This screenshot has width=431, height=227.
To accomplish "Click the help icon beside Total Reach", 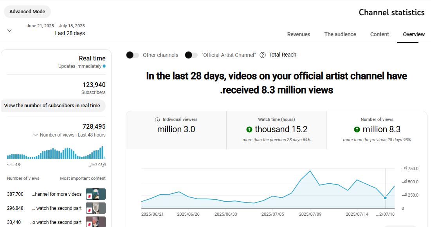I will (263, 55).
